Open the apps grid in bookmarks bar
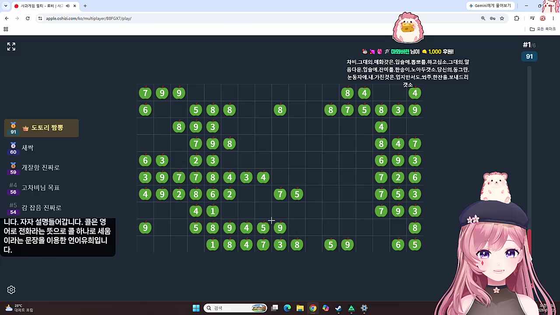This screenshot has width=560, height=315. [6, 29]
